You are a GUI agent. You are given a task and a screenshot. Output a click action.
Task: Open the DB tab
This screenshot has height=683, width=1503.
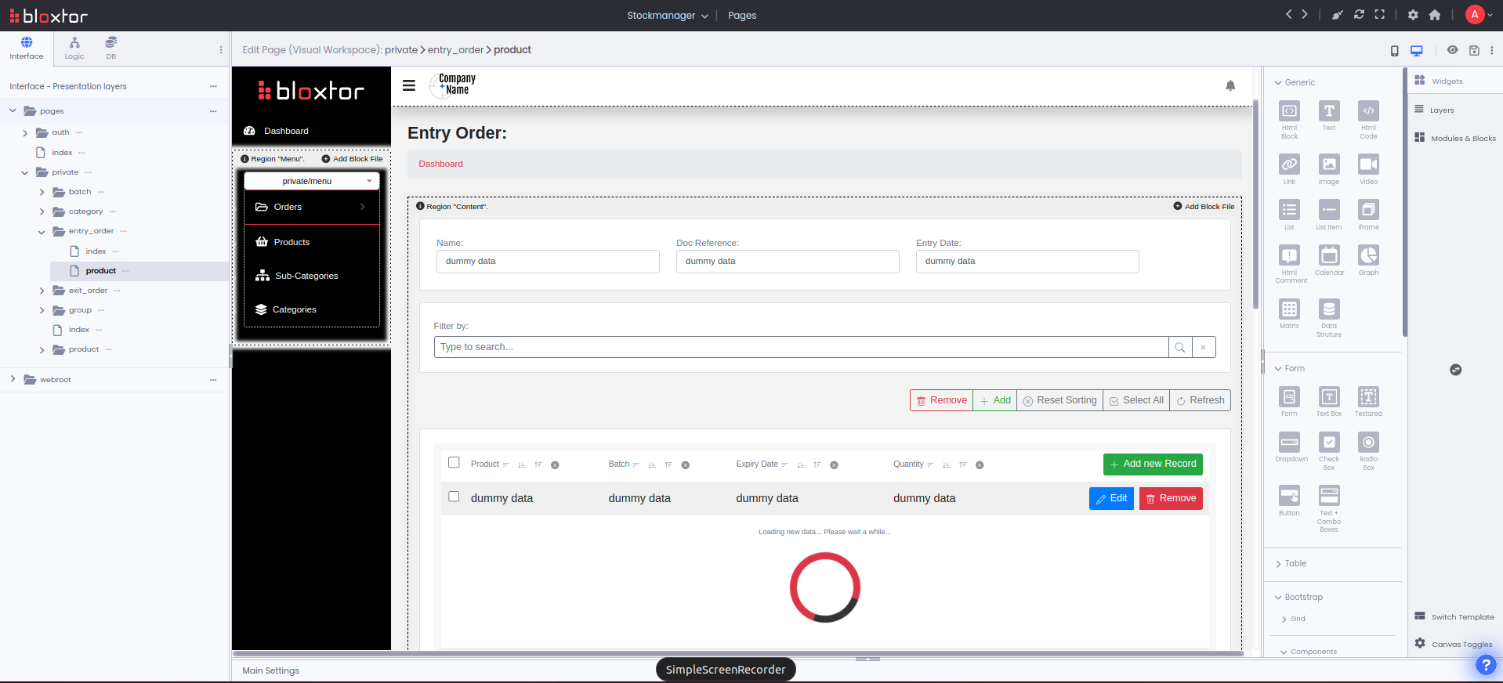click(110, 48)
